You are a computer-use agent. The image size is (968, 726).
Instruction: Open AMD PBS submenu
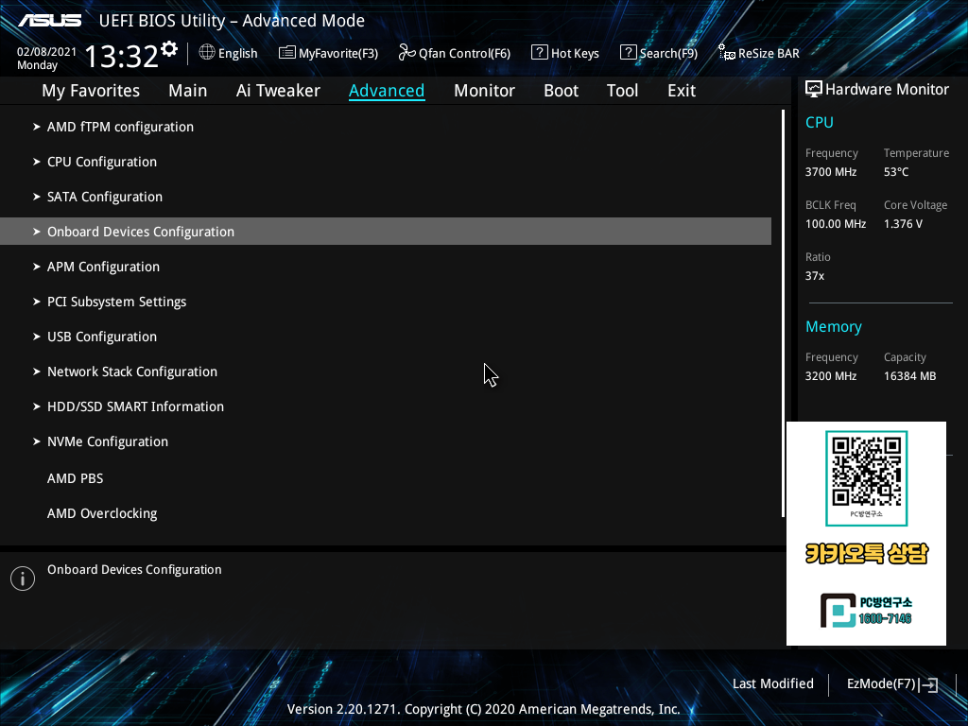pos(76,478)
